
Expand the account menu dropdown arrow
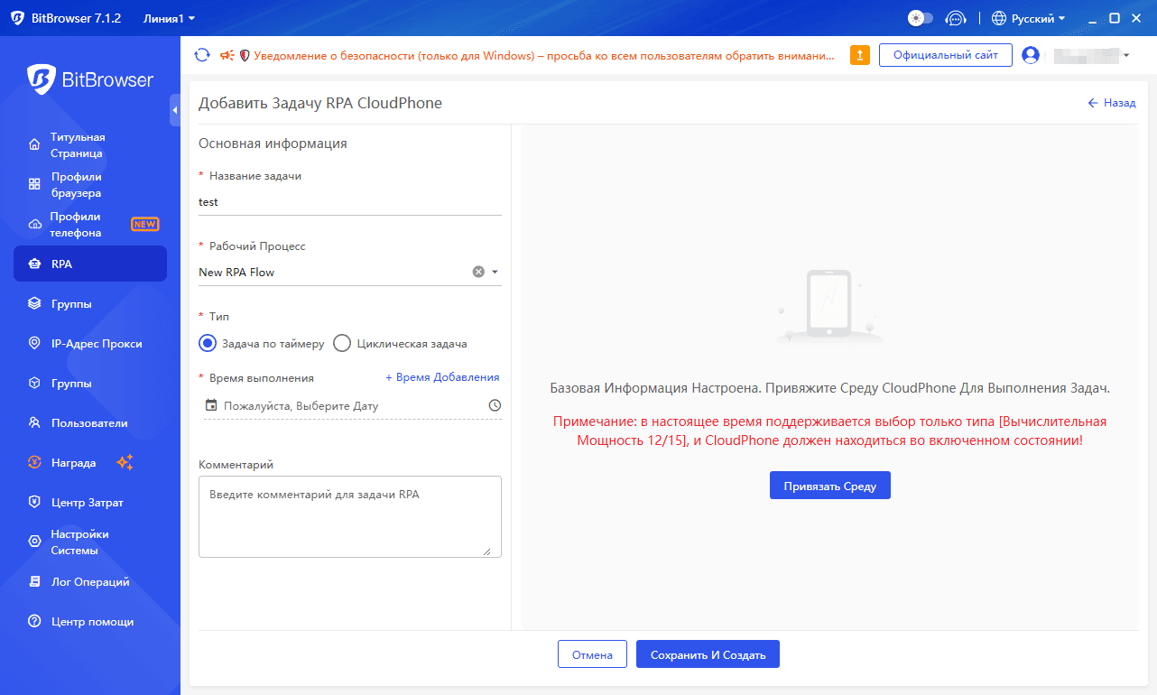[1126, 56]
